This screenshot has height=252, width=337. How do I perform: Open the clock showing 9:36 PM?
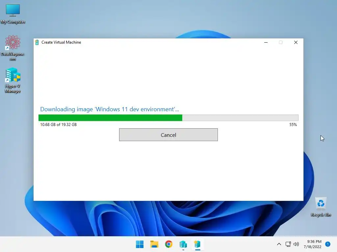point(313,244)
